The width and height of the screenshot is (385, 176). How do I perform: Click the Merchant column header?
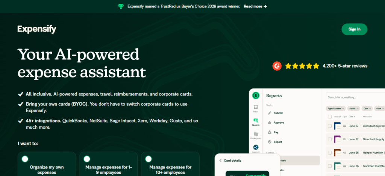coord(367,117)
